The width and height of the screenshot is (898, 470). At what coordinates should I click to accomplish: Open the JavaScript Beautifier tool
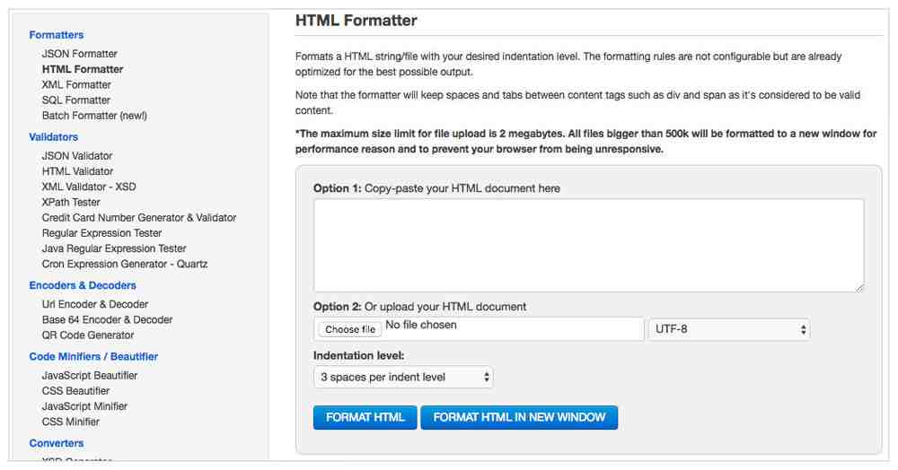point(89,375)
